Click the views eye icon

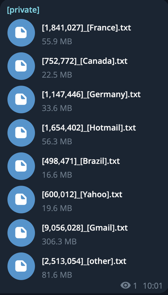(x=126, y=286)
